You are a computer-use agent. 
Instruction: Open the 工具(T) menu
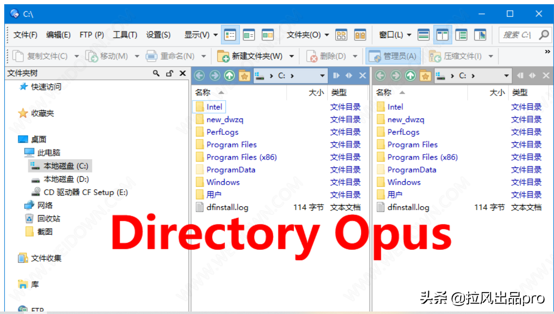click(x=124, y=35)
